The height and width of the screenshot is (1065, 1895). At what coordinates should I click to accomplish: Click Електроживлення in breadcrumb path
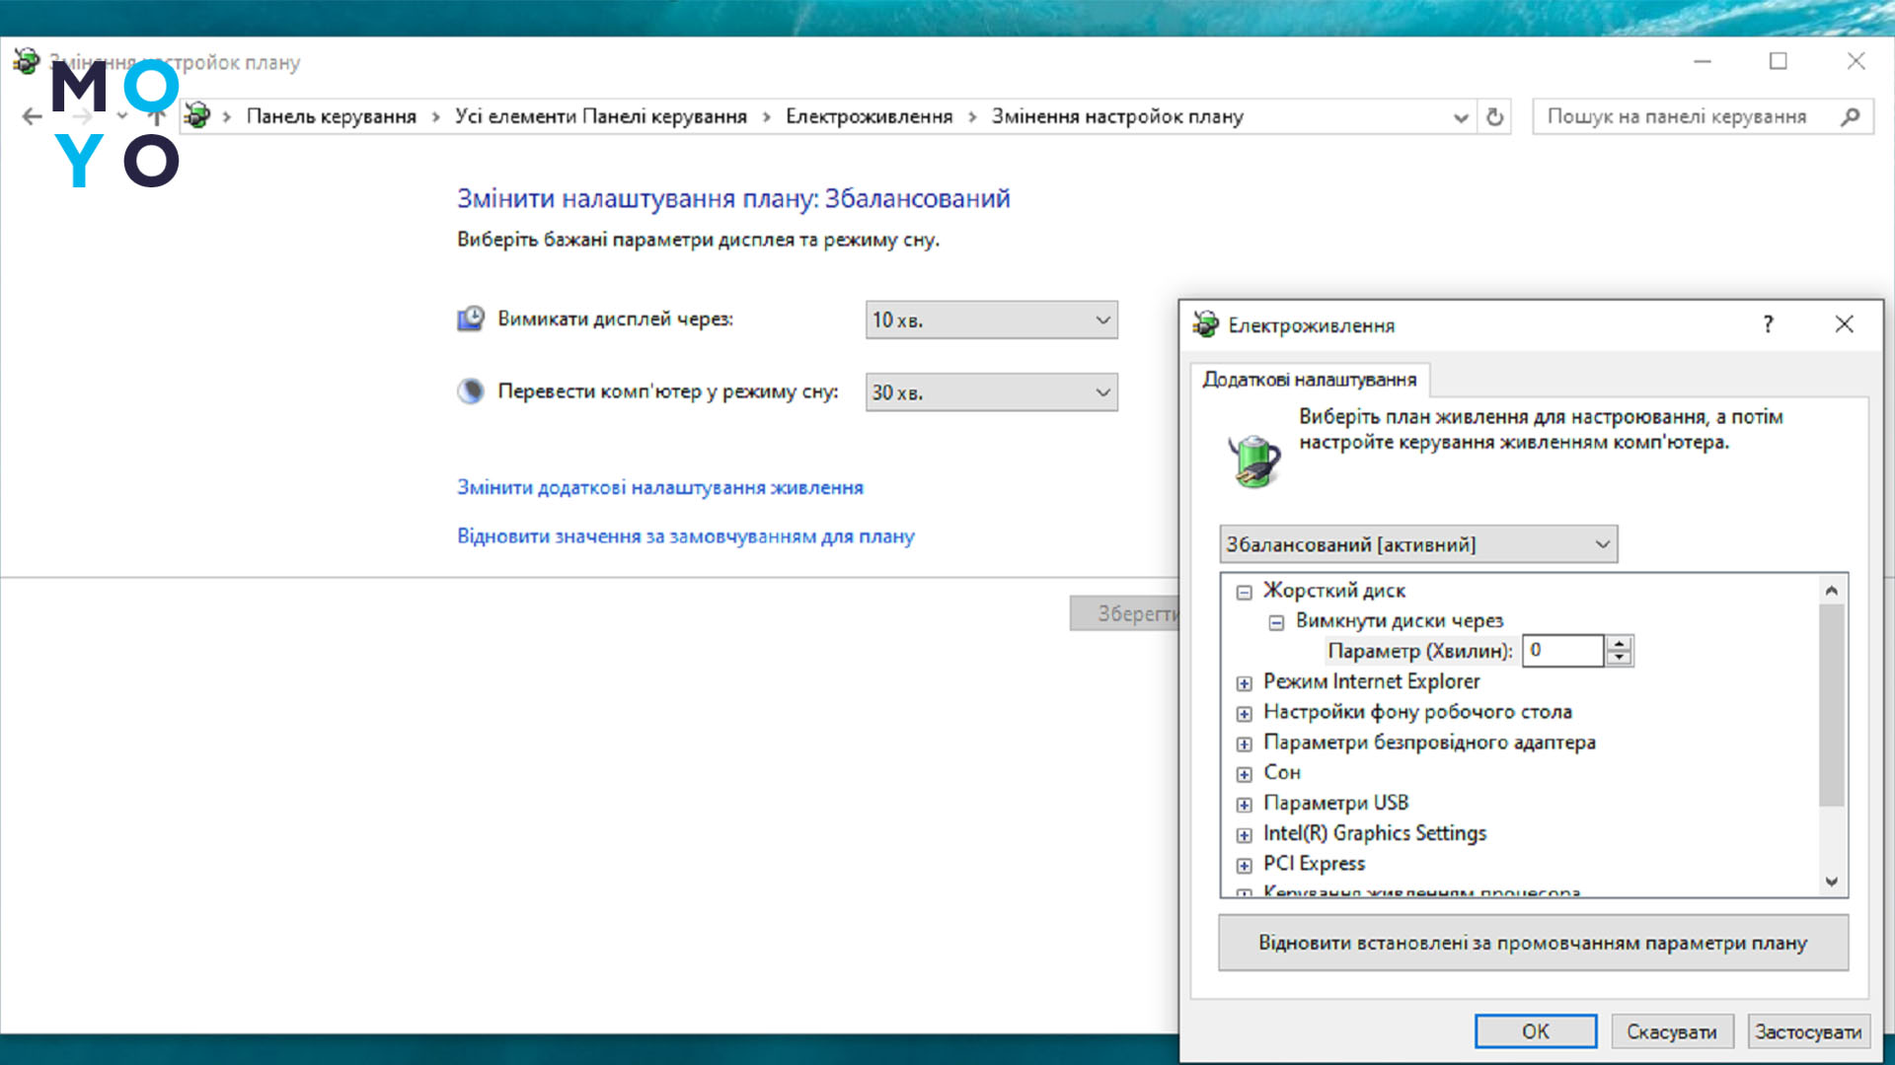pyautogui.click(x=869, y=116)
